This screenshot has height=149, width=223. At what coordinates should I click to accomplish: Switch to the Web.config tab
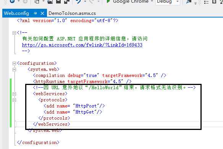click(x=16, y=13)
